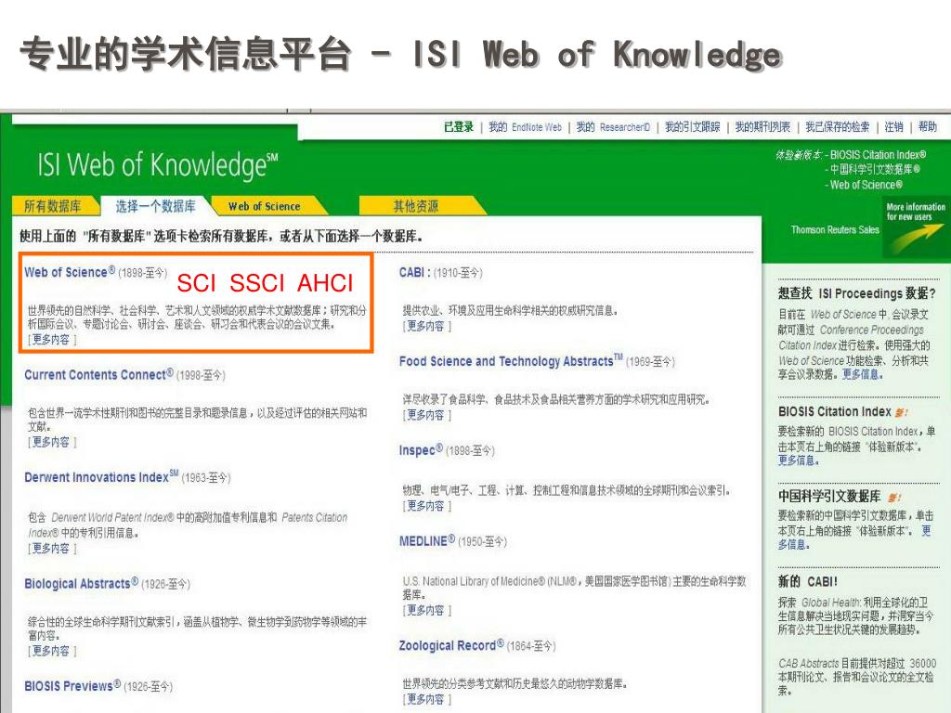This screenshot has width=951, height=713.
Task: Open Biological Abstracts database
Action: click(x=82, y=583)
